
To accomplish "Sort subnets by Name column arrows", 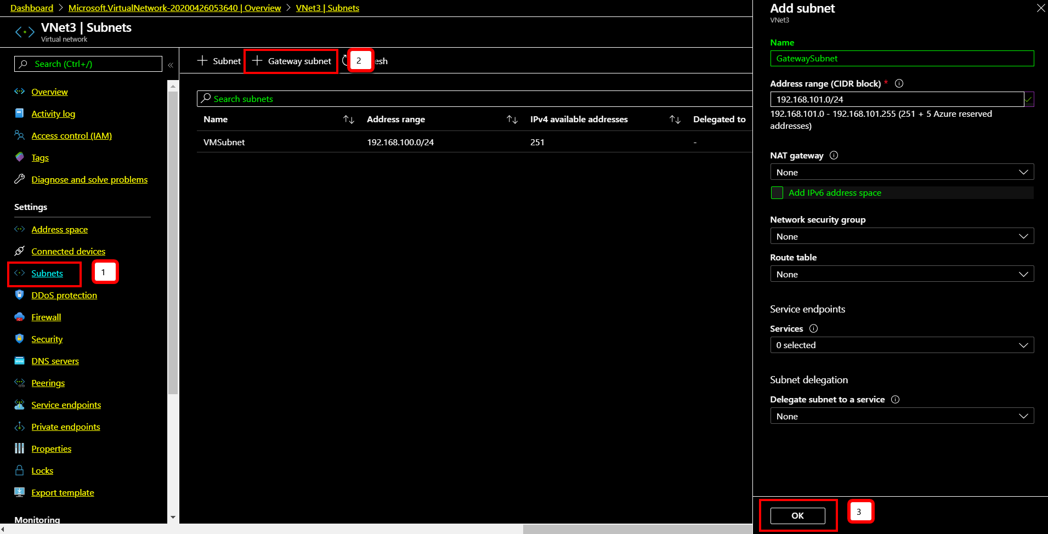I will [349, 120].
